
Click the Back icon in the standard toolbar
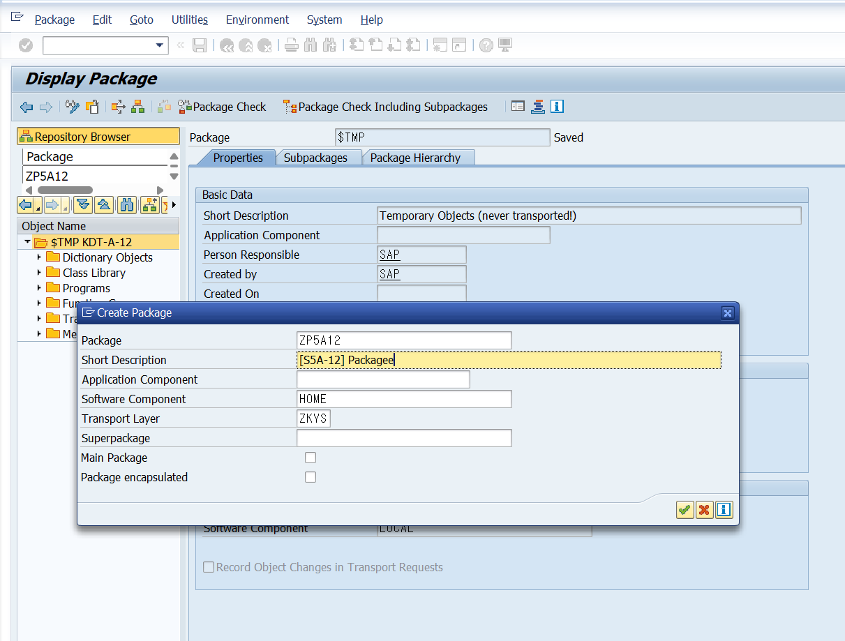click(227, 45)
